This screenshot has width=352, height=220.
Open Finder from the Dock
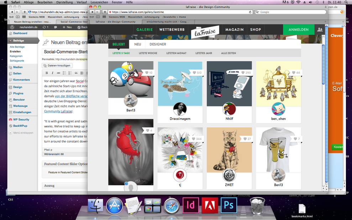click(x=95, y=205)
